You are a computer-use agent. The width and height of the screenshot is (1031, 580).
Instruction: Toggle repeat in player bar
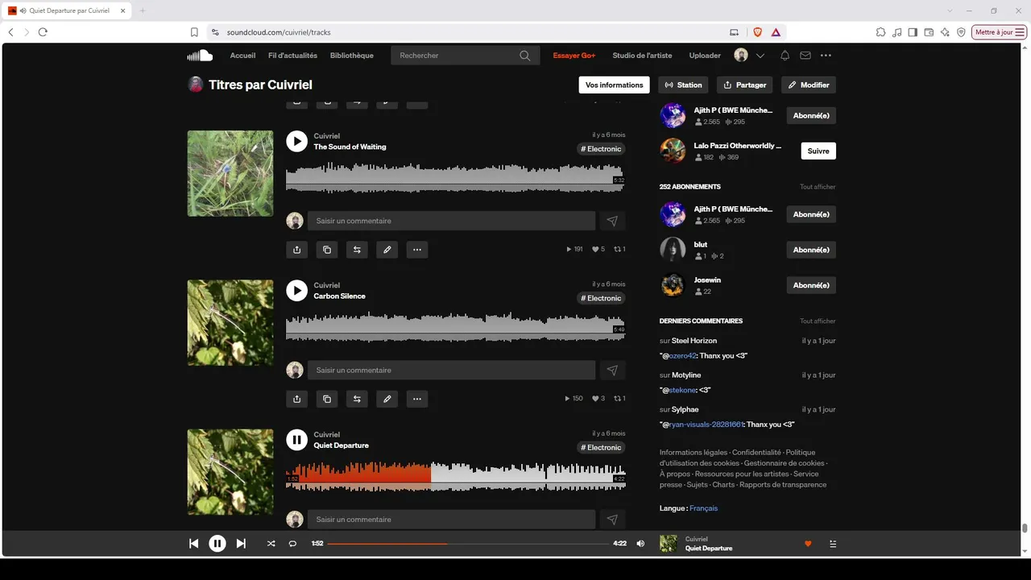292,544
